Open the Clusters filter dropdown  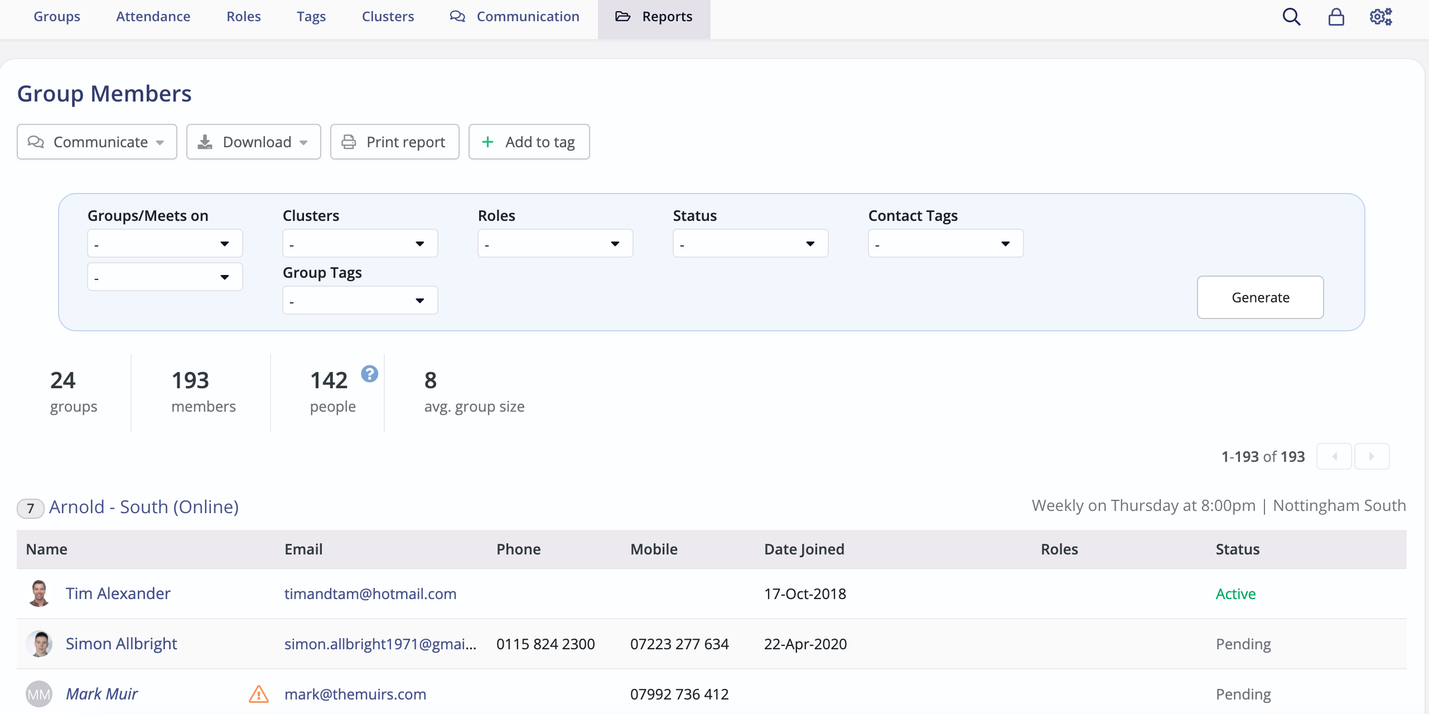[360, 243]
